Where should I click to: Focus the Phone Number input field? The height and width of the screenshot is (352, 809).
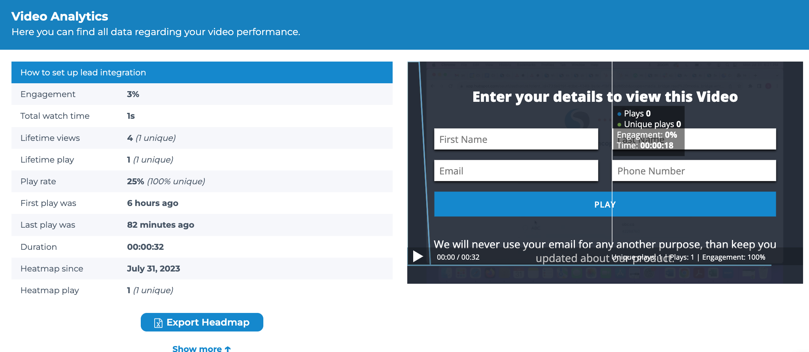[x=694, y=171]
